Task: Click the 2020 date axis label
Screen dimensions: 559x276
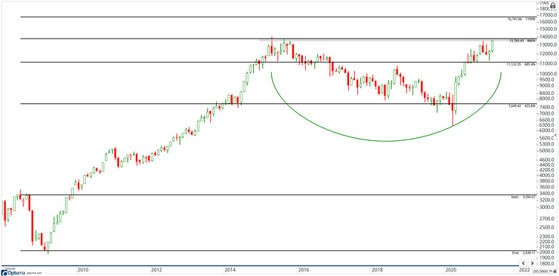Action: (452, 270)
